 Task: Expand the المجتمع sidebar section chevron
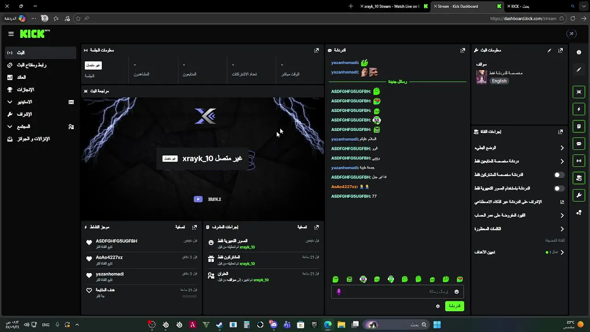[x=10, y=126]
